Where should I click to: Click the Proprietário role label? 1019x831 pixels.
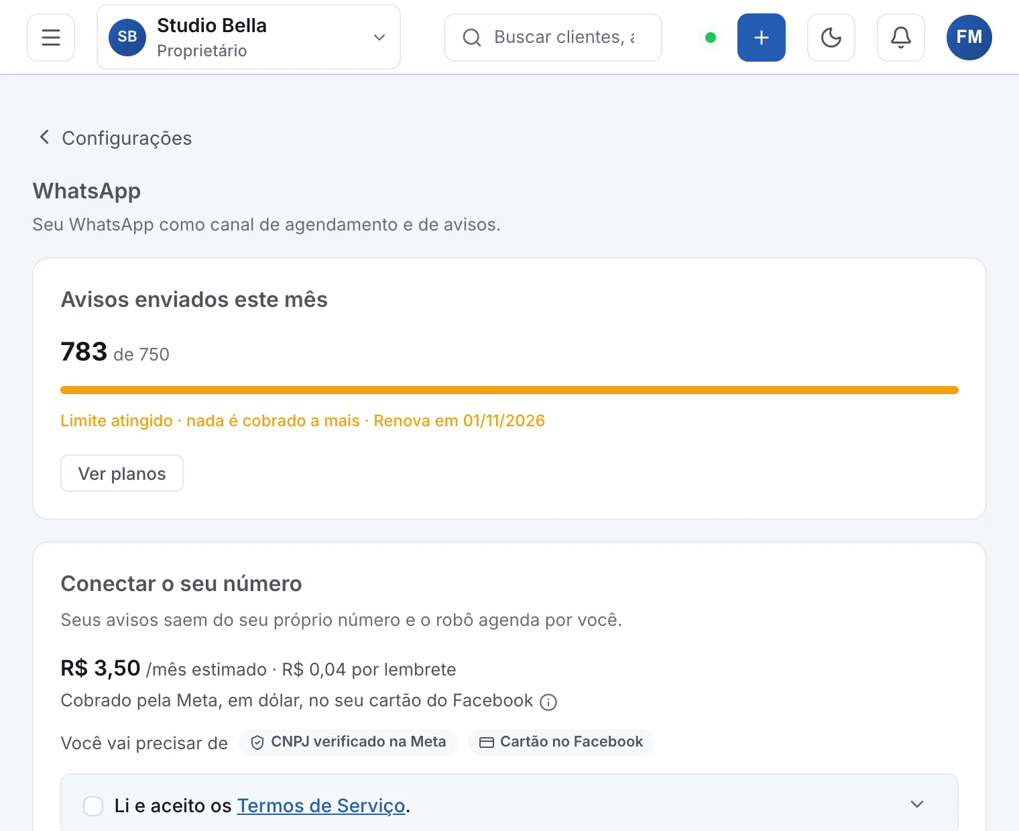[202, 51]
